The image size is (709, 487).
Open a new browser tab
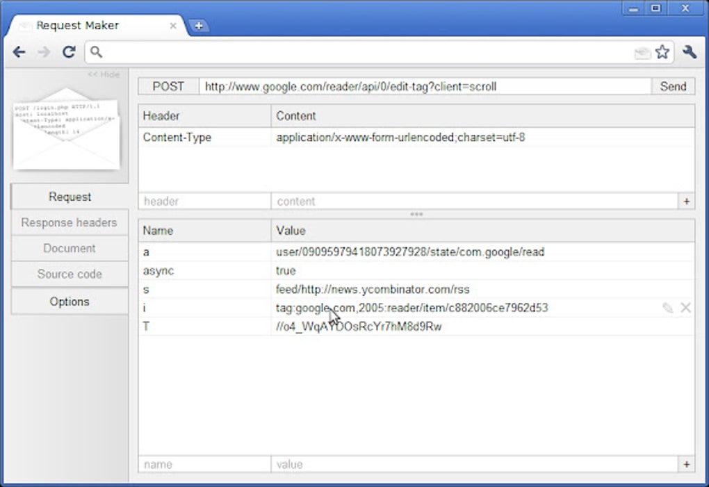[199, 25]
